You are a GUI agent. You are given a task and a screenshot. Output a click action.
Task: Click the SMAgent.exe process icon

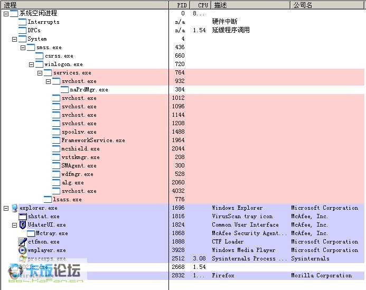tap(57, 165)
